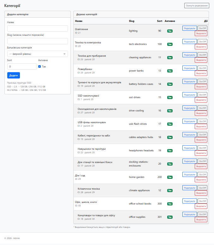Delete Тримачі та корпуси для акумуляторів
Viewport: 214px width, 245px height.
click(201, 86)
